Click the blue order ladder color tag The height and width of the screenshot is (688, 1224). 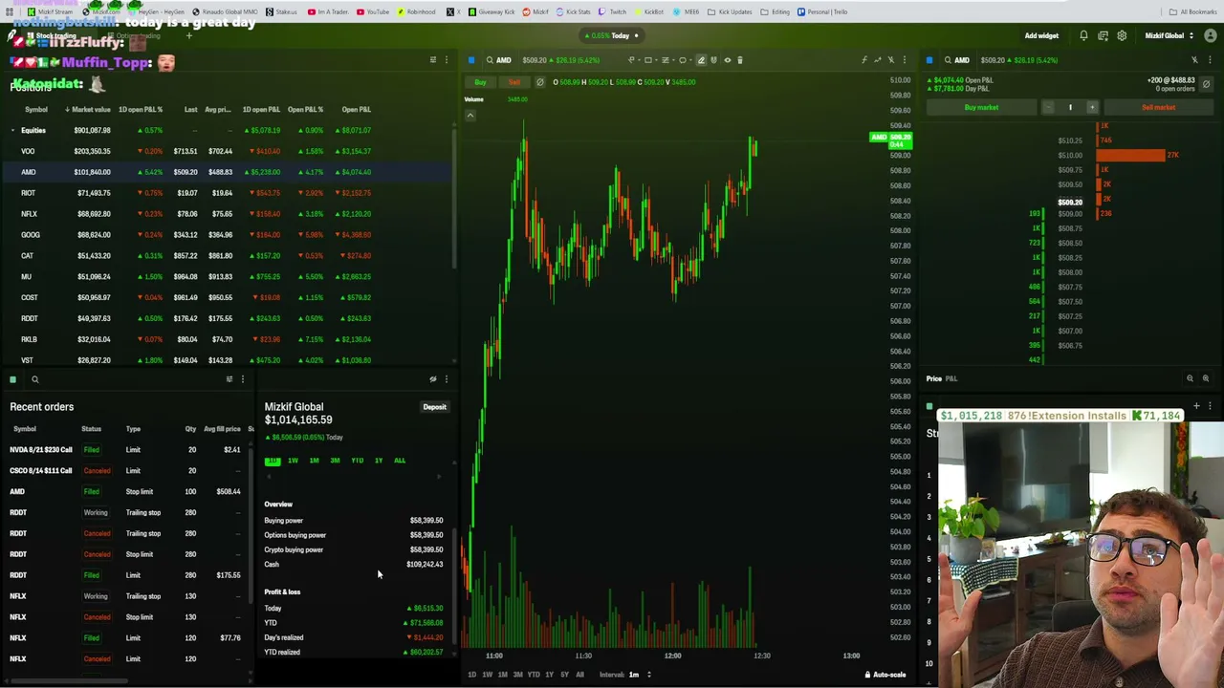point(929,60)
